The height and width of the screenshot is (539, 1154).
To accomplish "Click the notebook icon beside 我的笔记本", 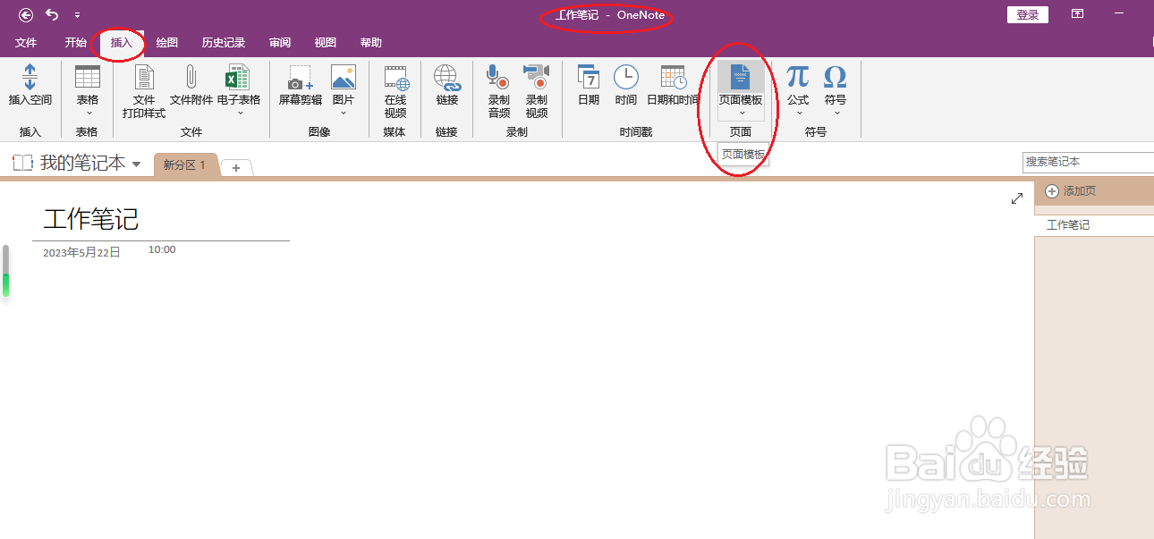I will 22,163.
